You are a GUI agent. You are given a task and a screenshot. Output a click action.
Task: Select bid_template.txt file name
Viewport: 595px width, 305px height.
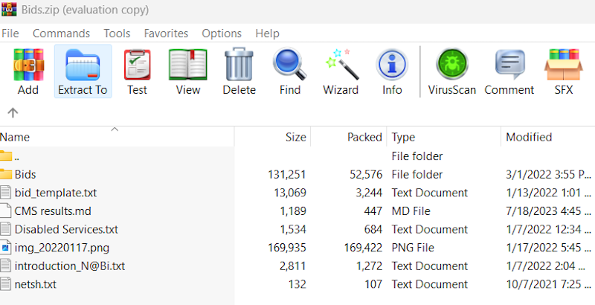point(56,193)
